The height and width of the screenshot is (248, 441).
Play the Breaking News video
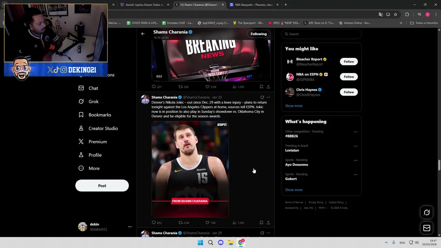pos(211,60)
